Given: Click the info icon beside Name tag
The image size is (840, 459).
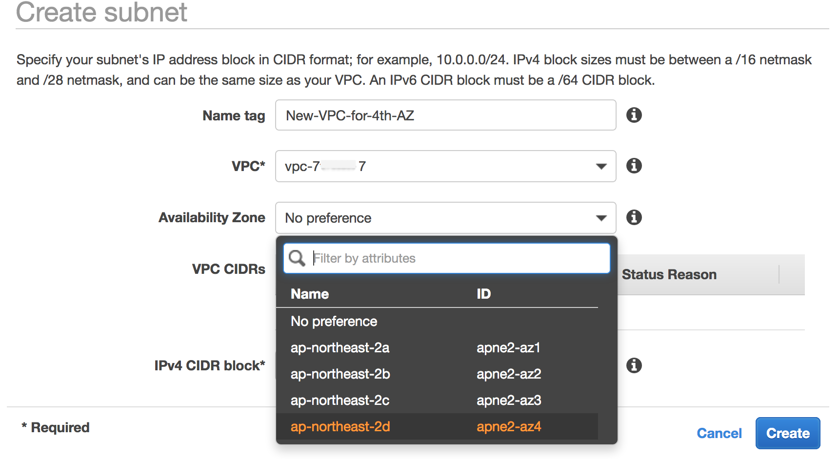Looking at the screenshot, I should tap(634, 115).
